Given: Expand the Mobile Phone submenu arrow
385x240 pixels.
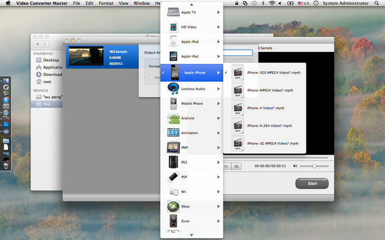Looking at the screenshot, I should click(x=218, y=103).
